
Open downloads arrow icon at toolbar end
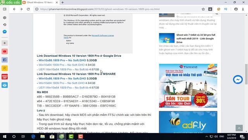click(x=243, y=9)
